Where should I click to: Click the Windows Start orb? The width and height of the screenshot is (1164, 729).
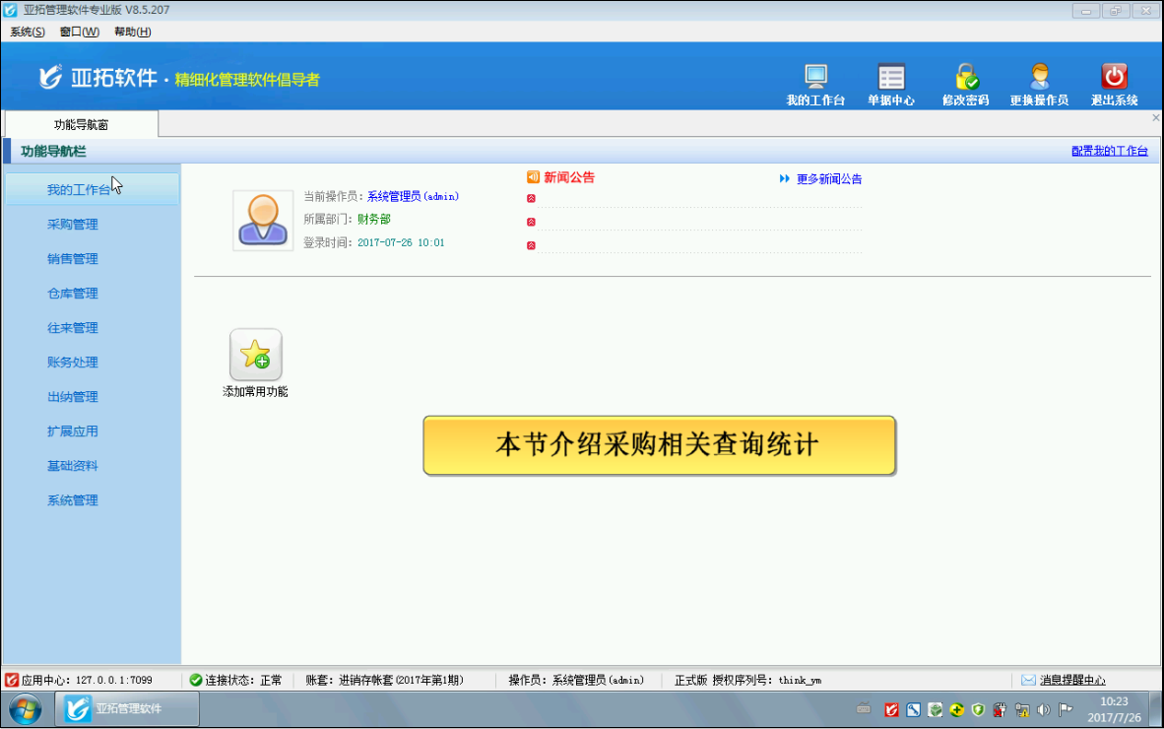(25, 708)
